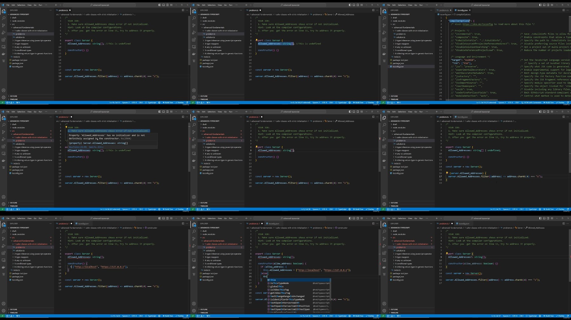571x320 pixels.
Task: Expand draft folder in the compilerOptions editor window
Action: [395, 18]
